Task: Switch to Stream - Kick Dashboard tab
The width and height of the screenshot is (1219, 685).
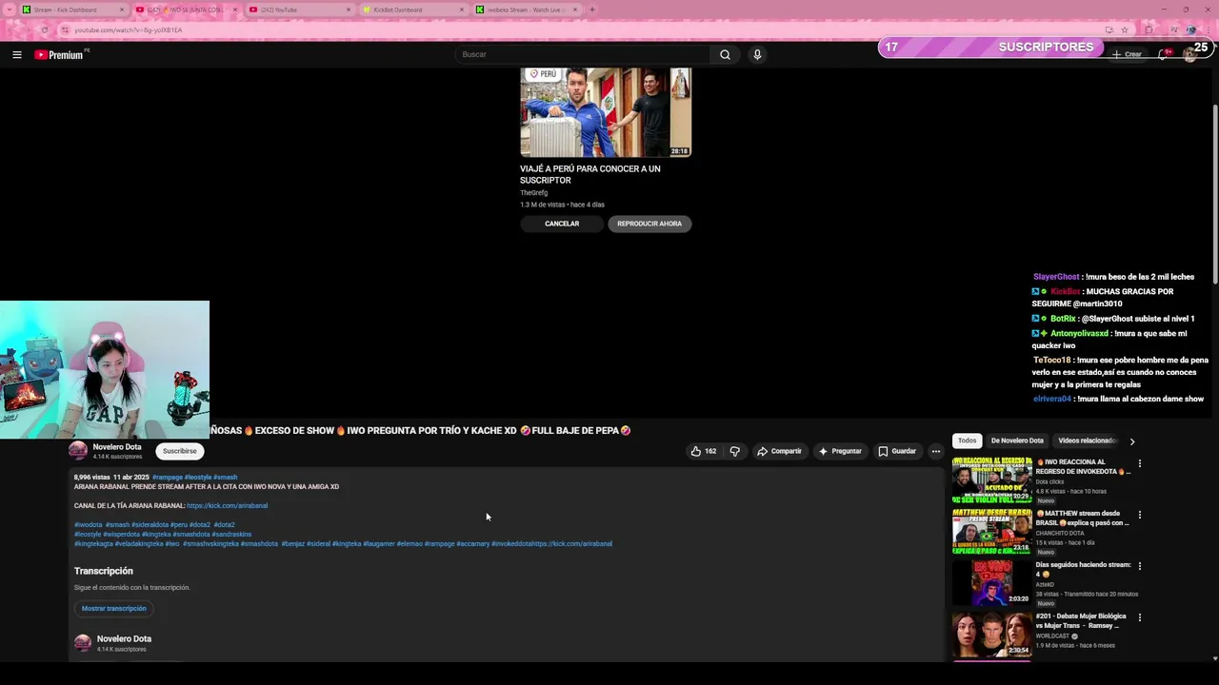Action: 72,10
